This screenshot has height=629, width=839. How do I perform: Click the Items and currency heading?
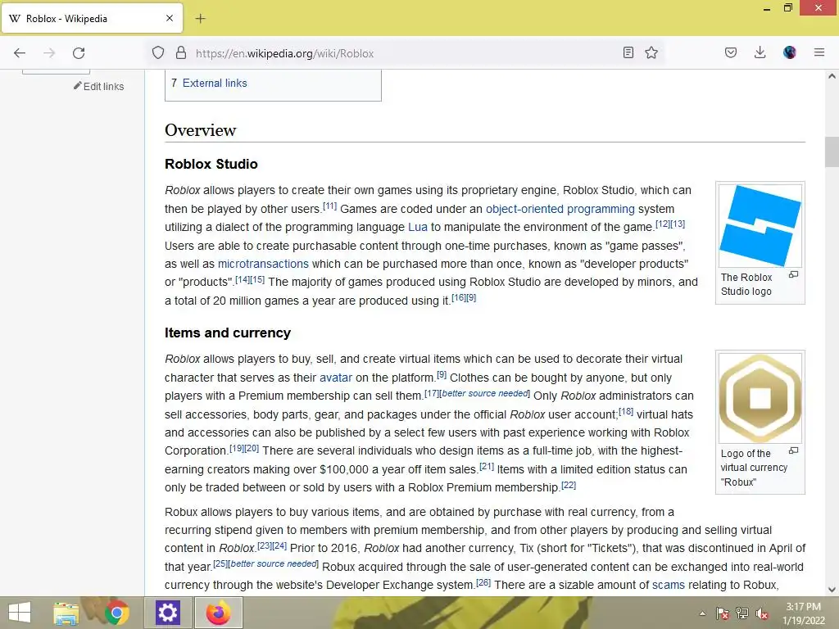228,333
